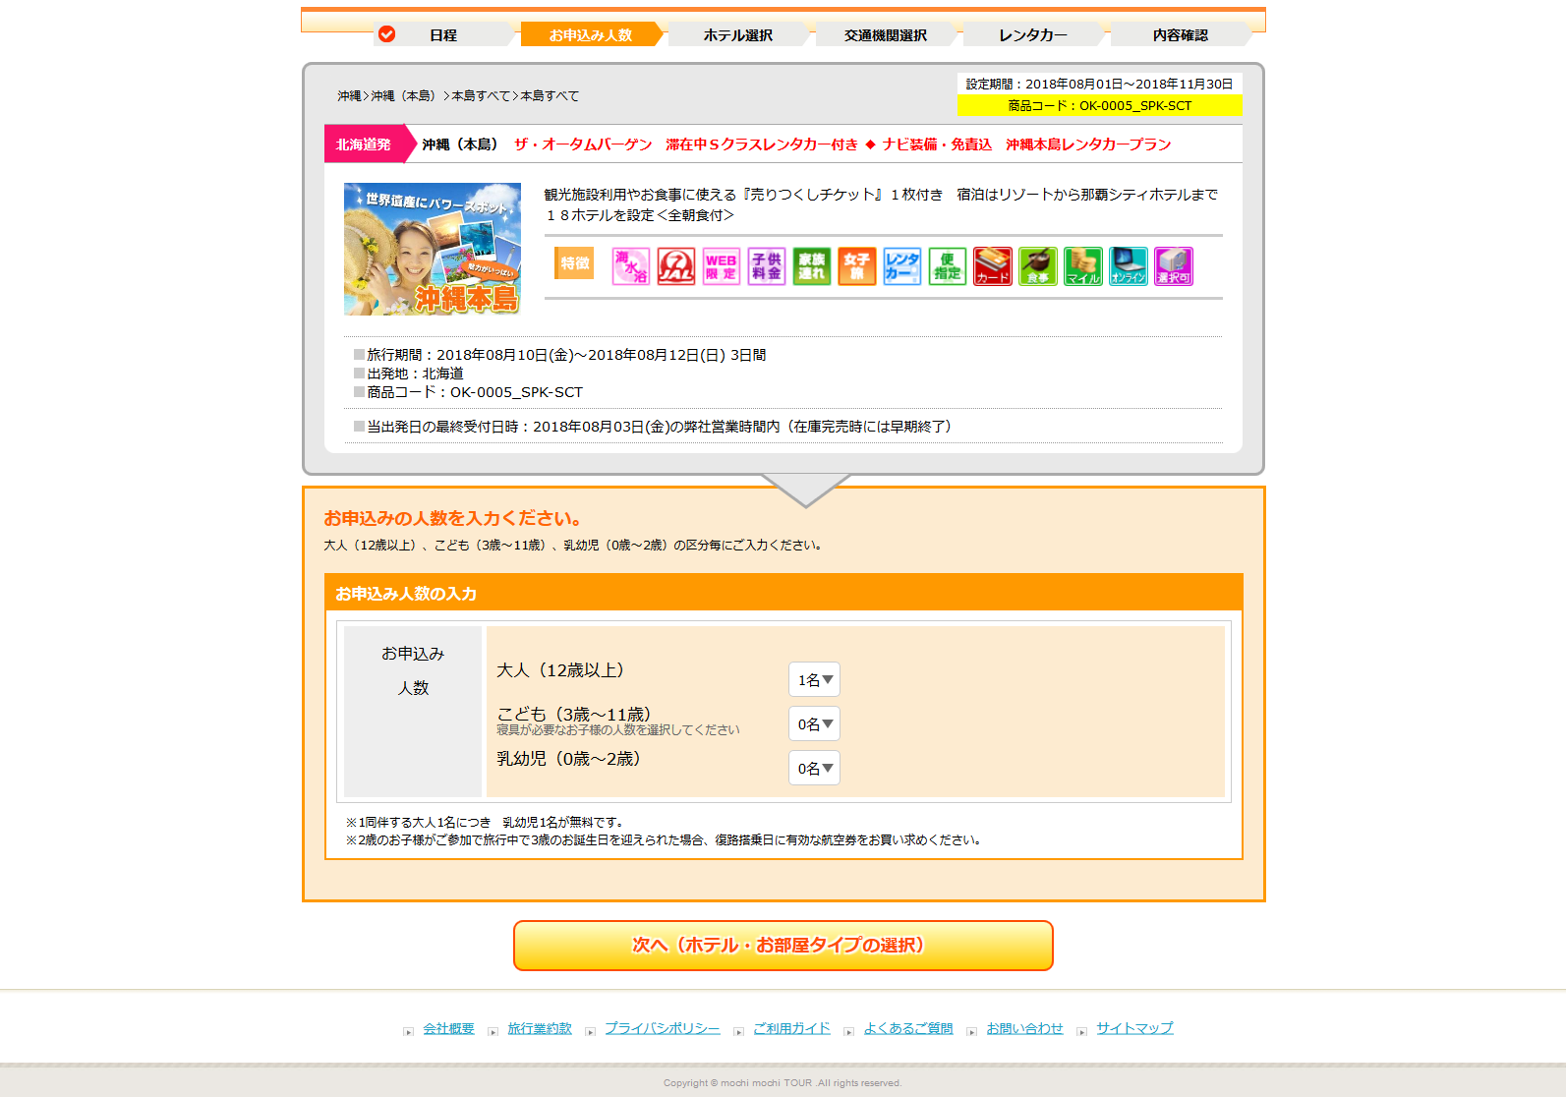Click the JAL airline feature icon
1566x1097 pixels.
click(x=676, y=266)
